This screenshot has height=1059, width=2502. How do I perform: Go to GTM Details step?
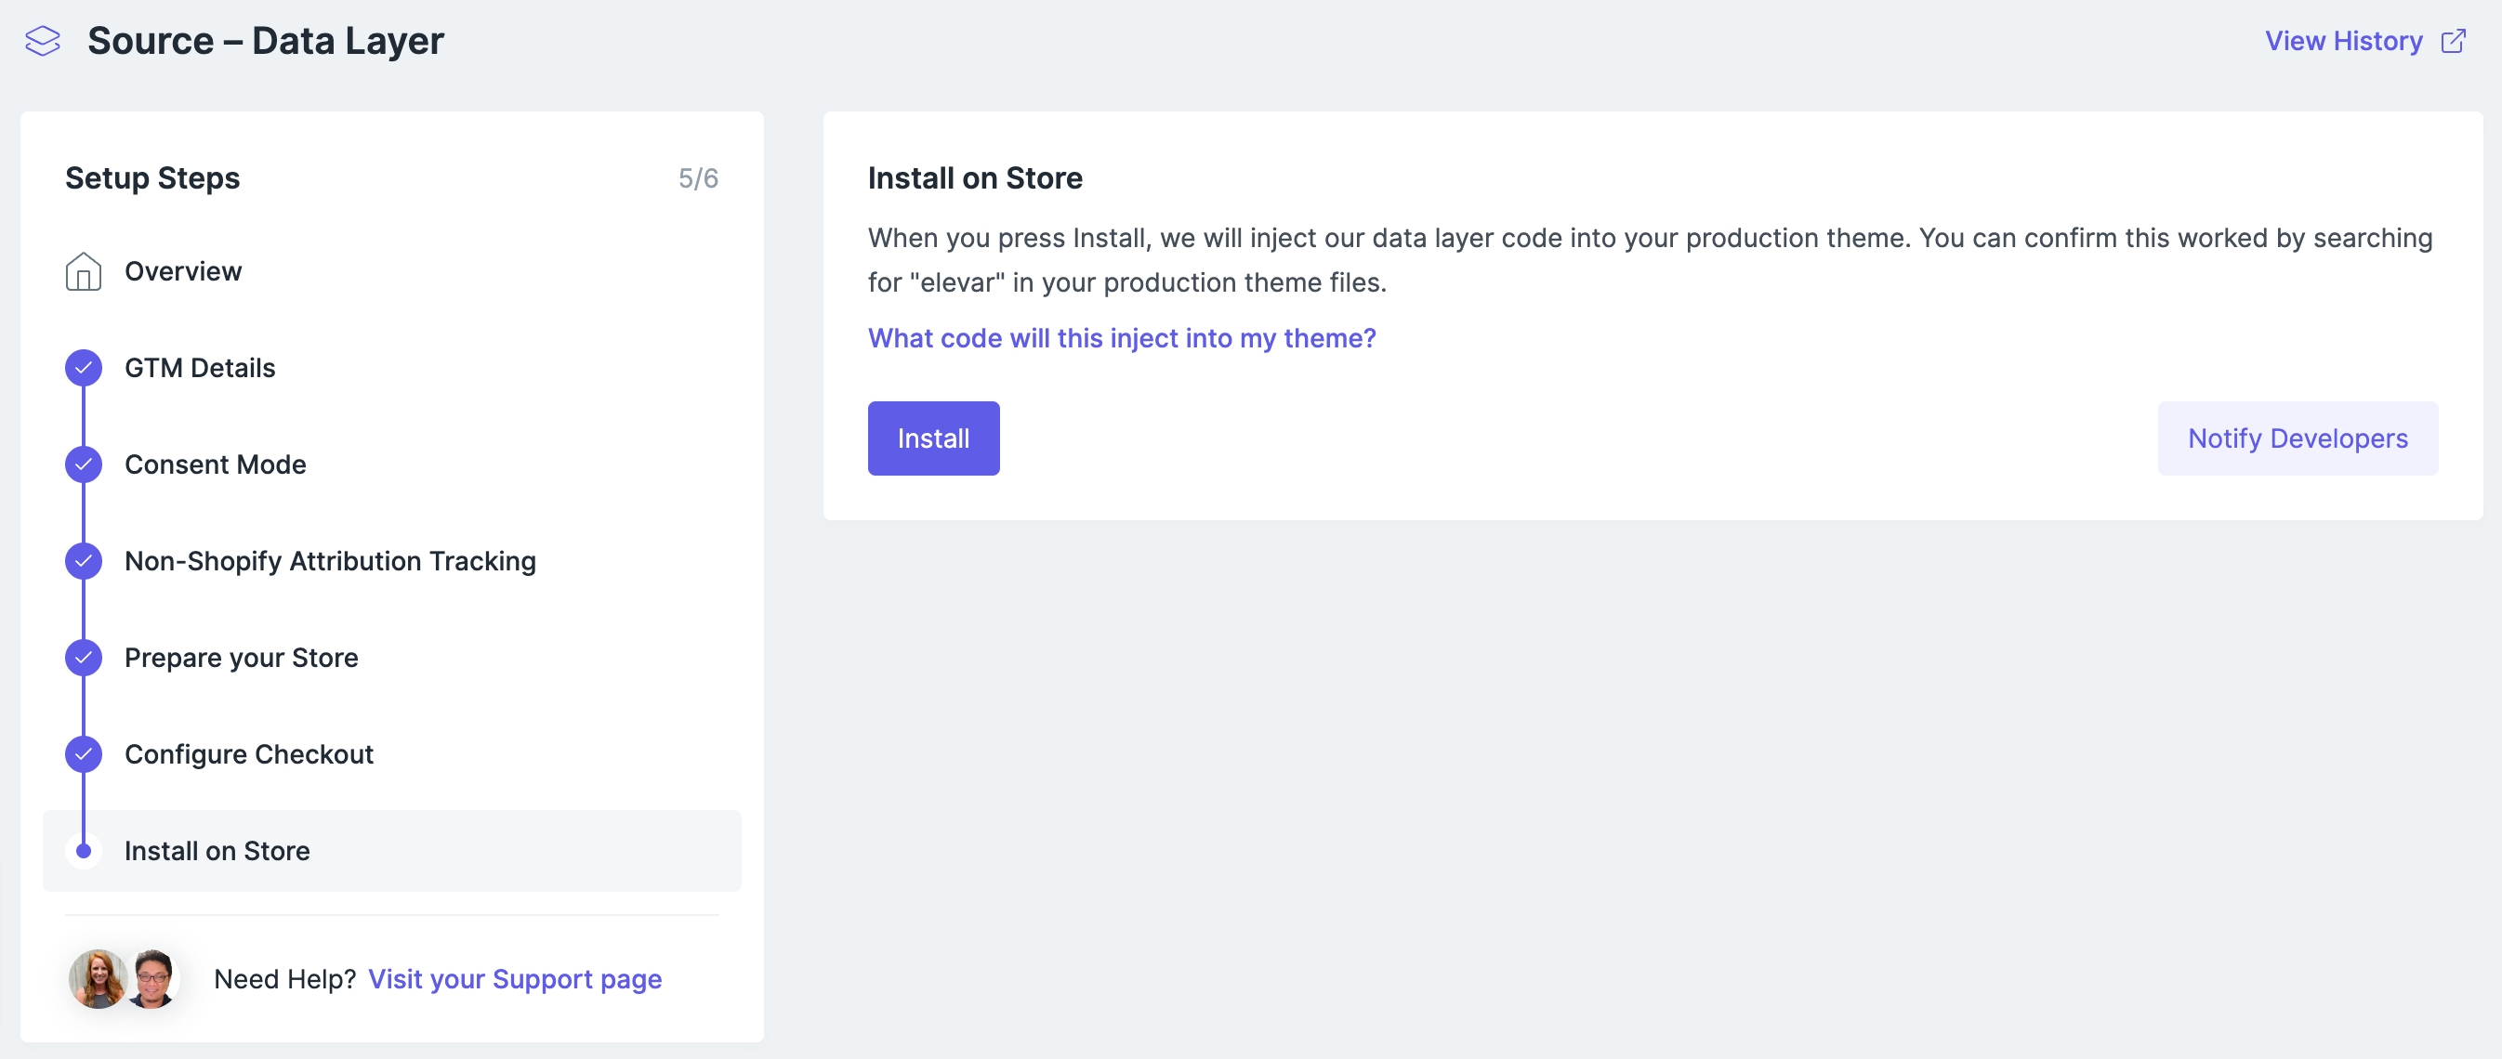click(x=199, y=368)
